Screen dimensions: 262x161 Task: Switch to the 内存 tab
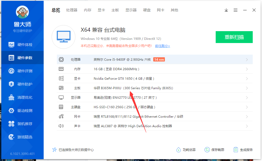click(x=88, y=10)
